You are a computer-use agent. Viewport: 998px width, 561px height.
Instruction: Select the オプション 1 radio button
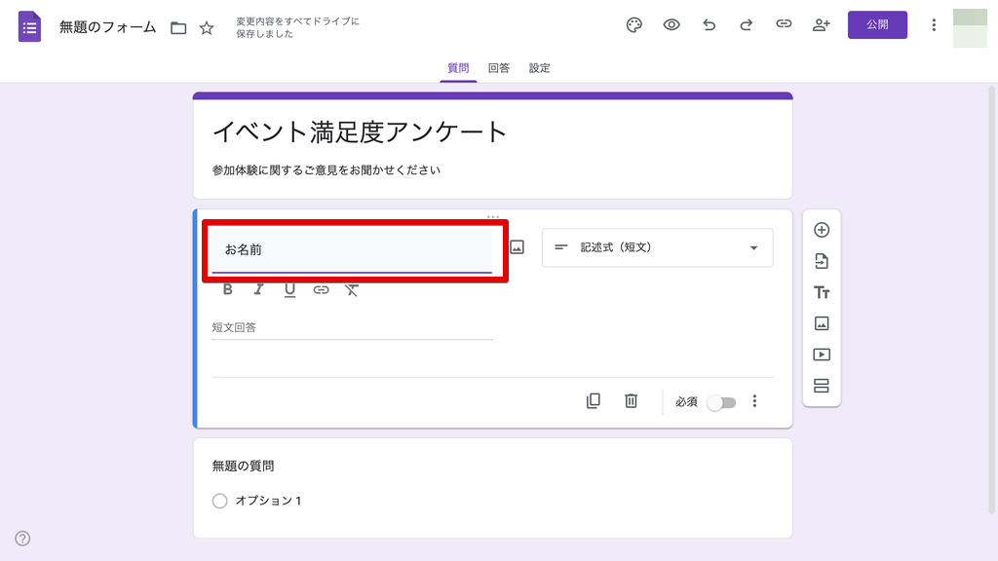[219, 501]
